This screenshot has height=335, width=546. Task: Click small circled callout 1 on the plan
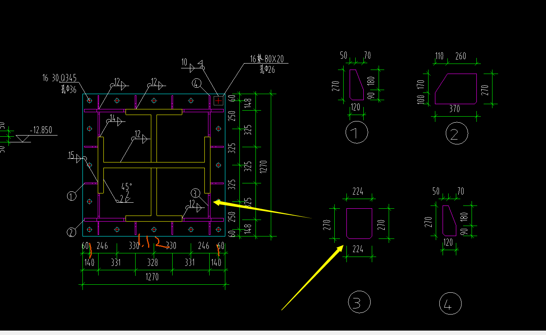(71, 196)
